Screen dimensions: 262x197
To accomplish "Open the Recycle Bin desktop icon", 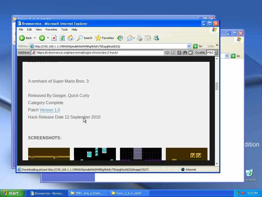I will click(x=249, y=175).
